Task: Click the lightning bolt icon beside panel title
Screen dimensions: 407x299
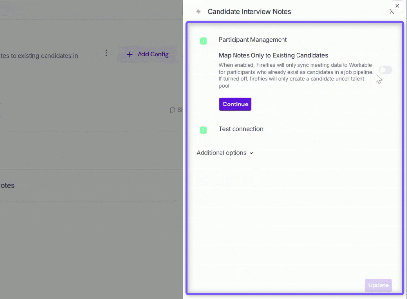Action: point(198,12)
